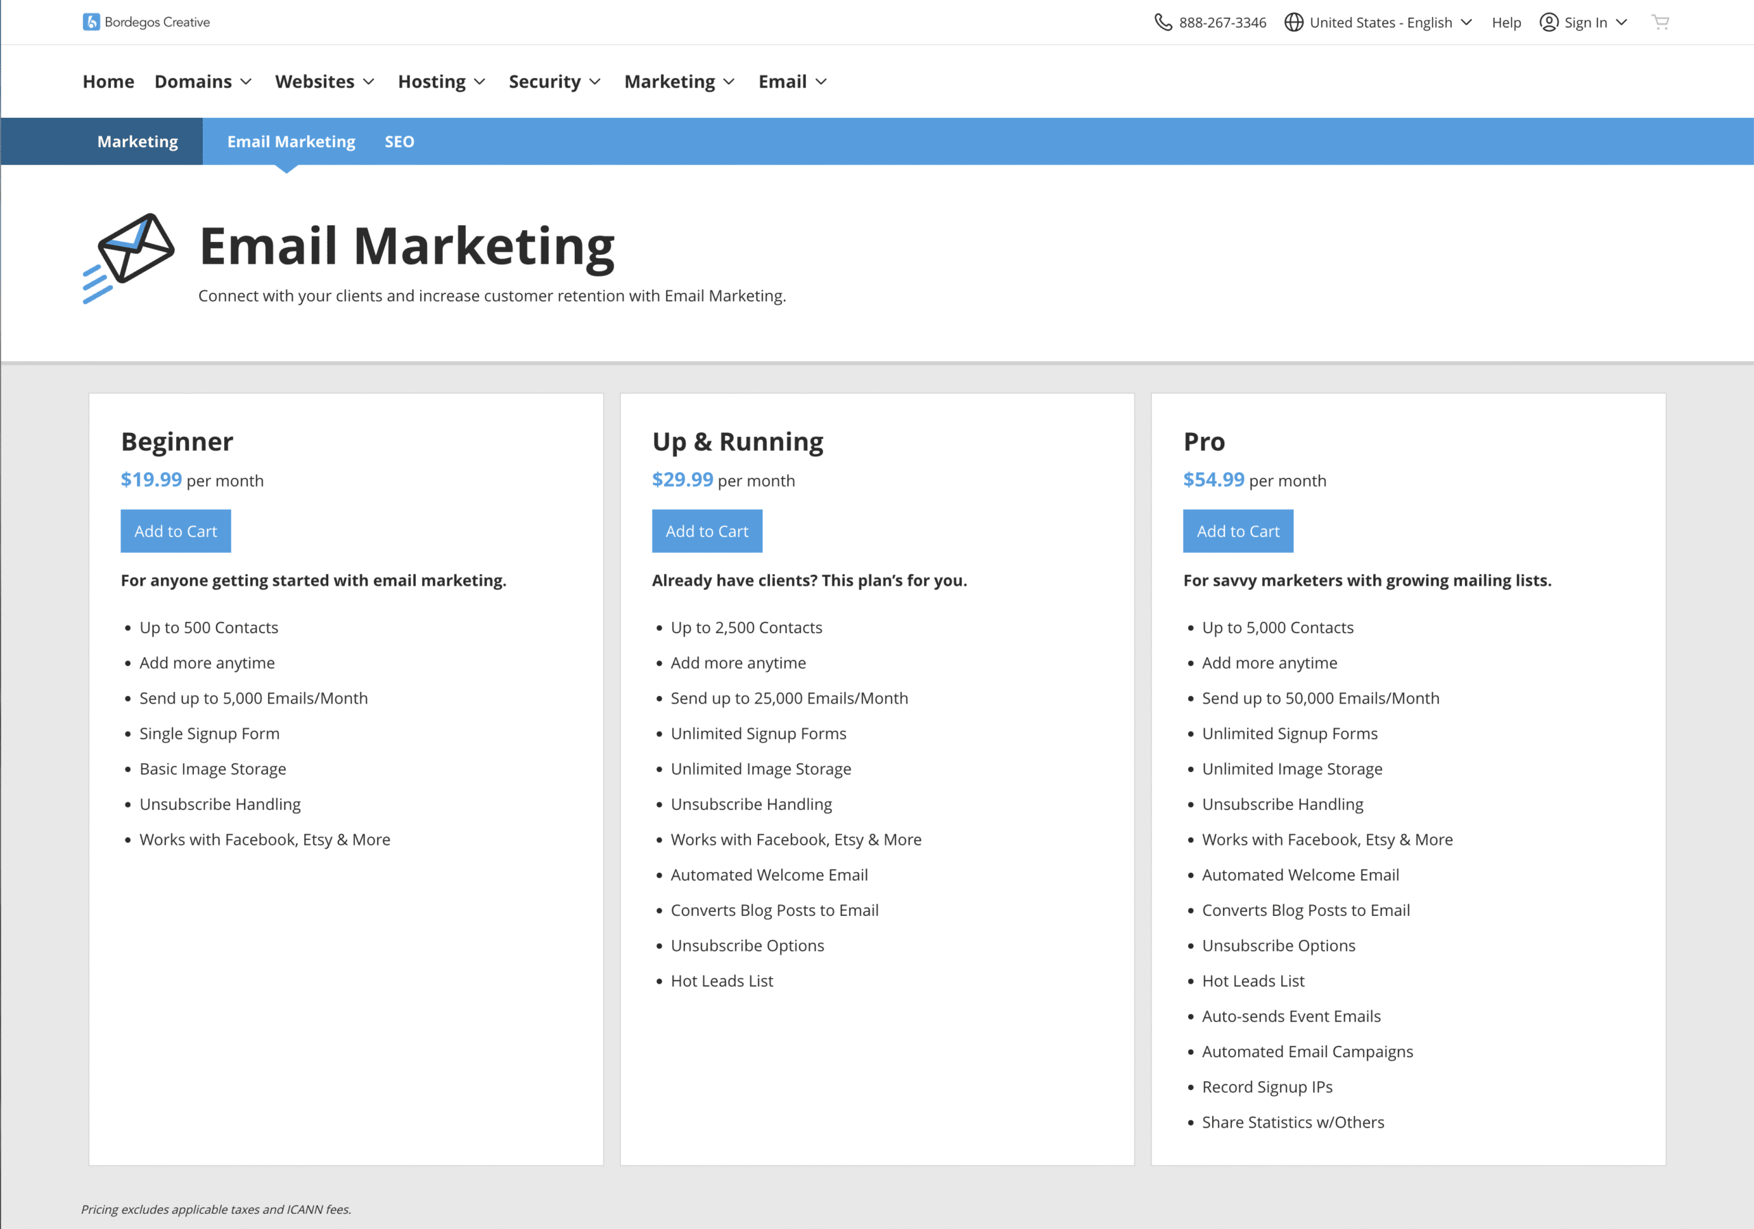This screenshot has height=1229, width=1754.
Task: Switch to the SEO tab
Action: 399,141
